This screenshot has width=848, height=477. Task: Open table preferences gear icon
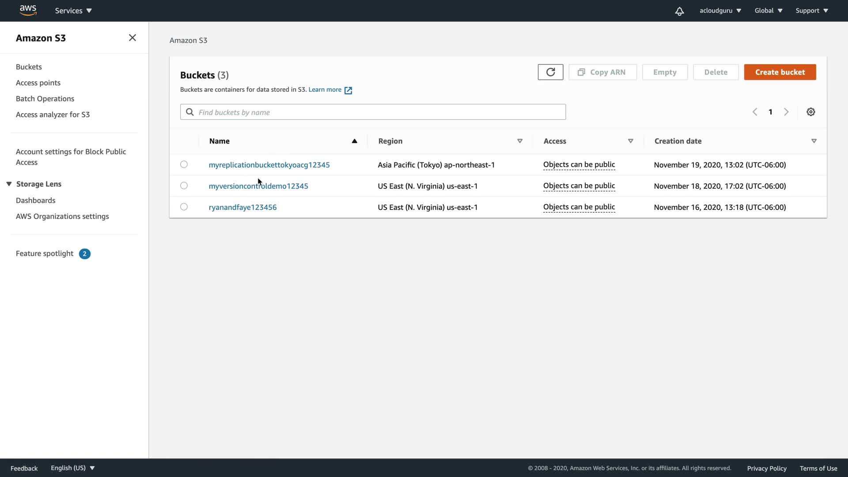pyautogui.click(x=810, y=112)
